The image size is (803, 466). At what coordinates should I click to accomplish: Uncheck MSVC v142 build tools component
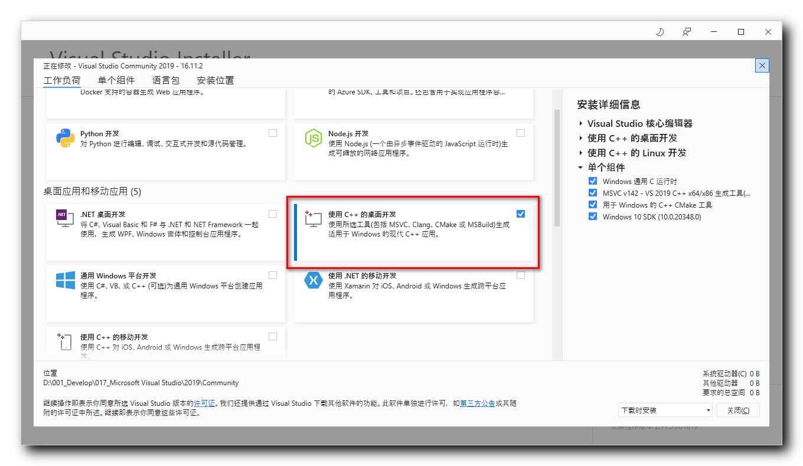593,193
